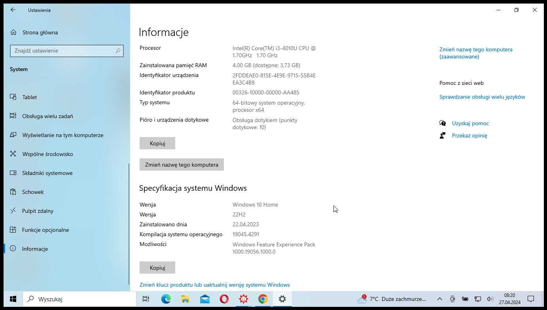Show hidden tray icons chevron
Viewport: 547px width, 310px height.
(x=439, y=299)
